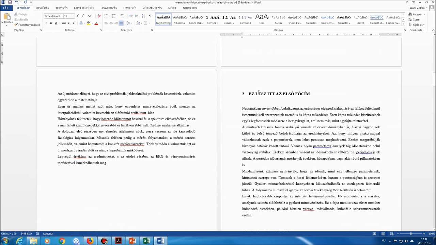Open Excel from the Windows taskbar
Viewport: 436px width, 245px height.
pyautogui.click(x=146, y=241)
